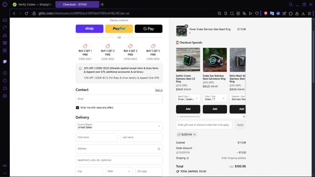Click the ZIP code field

[149, 171]
